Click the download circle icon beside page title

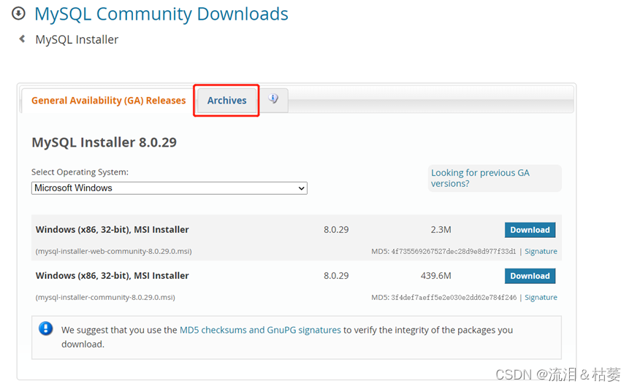pyautogui.click(x=18, y=13)
